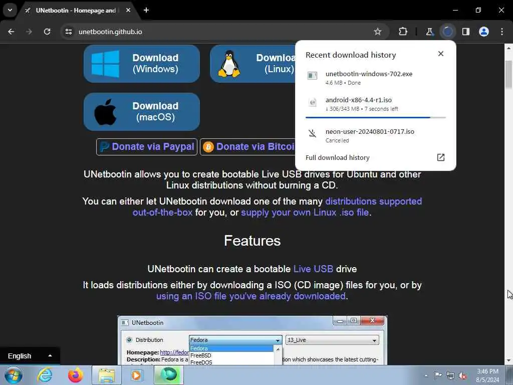The width and height of the screenshot is (513, 385).
Task: Open tab search dropdown arrow
Action: pyautogui.click(x=10, y=10)
